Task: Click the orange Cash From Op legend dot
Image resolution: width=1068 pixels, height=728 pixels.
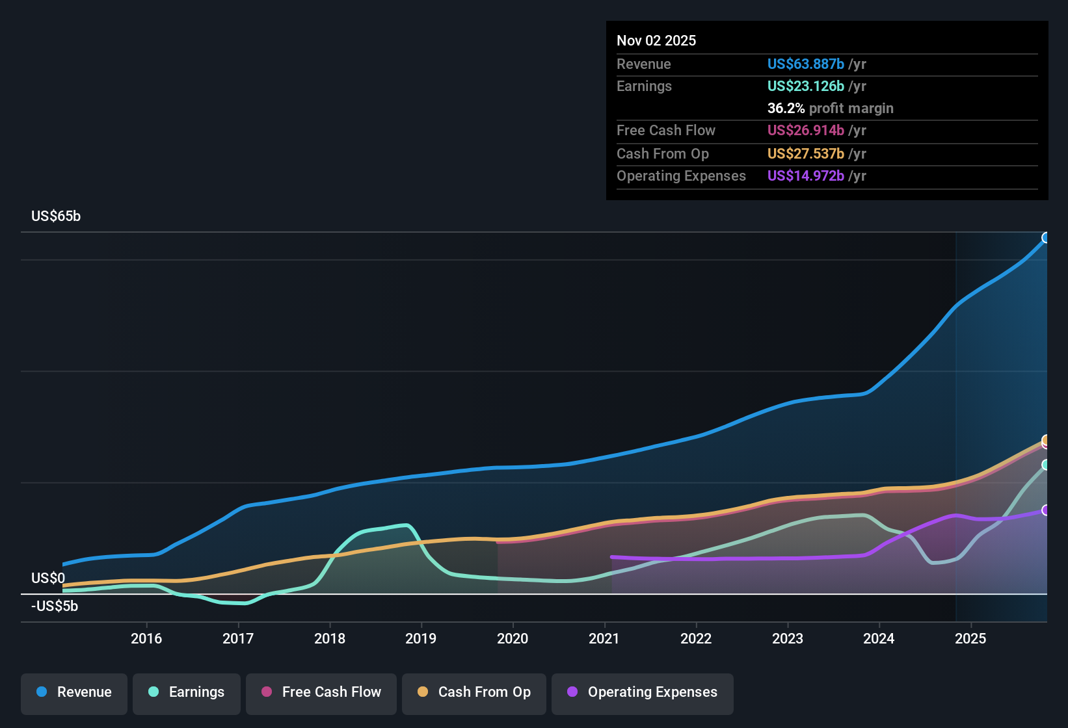Action: [x=422, y=692]
